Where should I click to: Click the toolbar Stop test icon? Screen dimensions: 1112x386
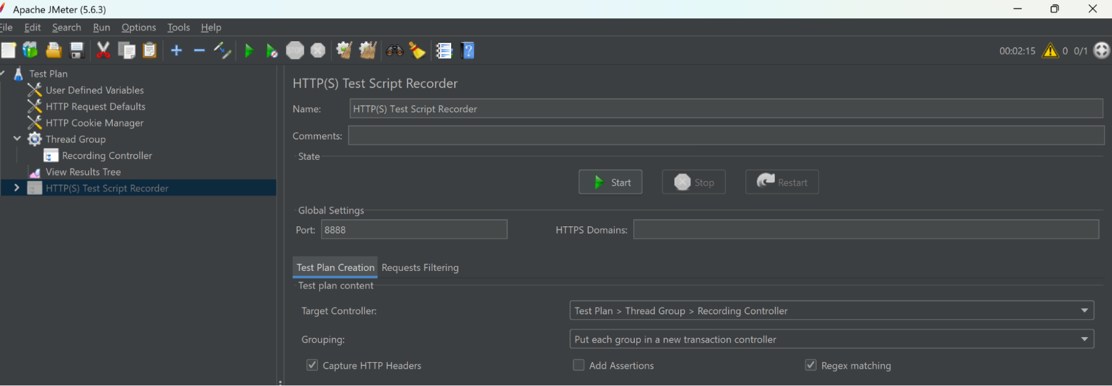pos(295,51)
